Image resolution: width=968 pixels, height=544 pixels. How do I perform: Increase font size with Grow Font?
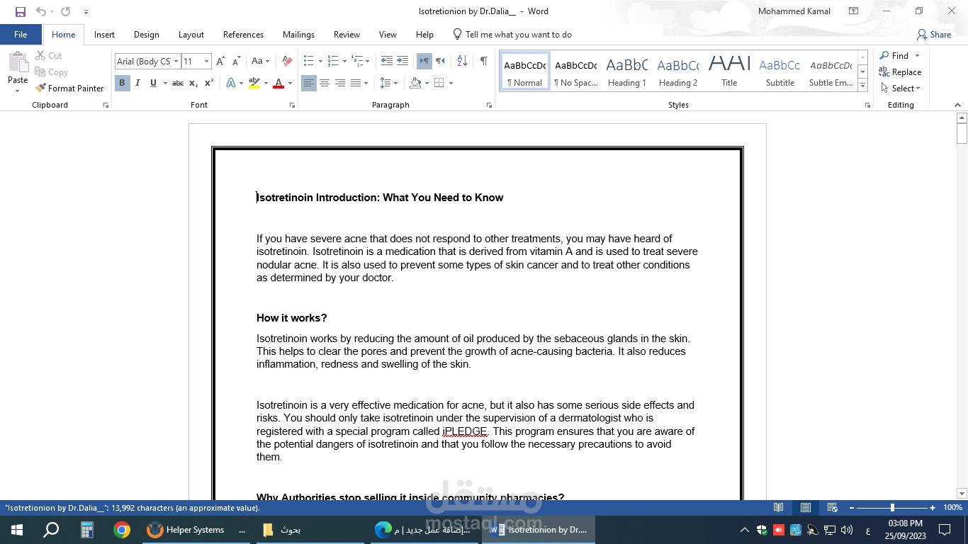[220, 62]
